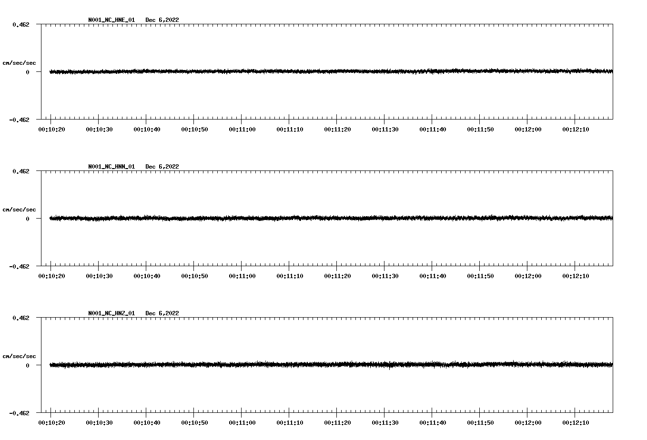Click the zero axis label on HNE plot

pos(28,72)
